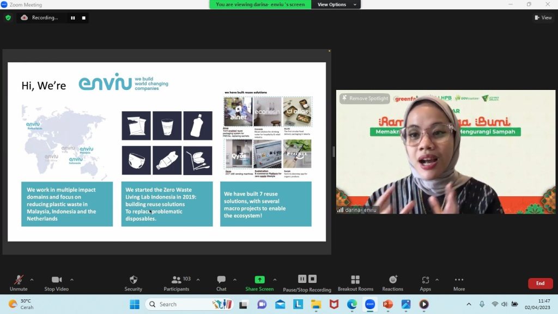Expand share screen options arrow

tap(275, 280)
